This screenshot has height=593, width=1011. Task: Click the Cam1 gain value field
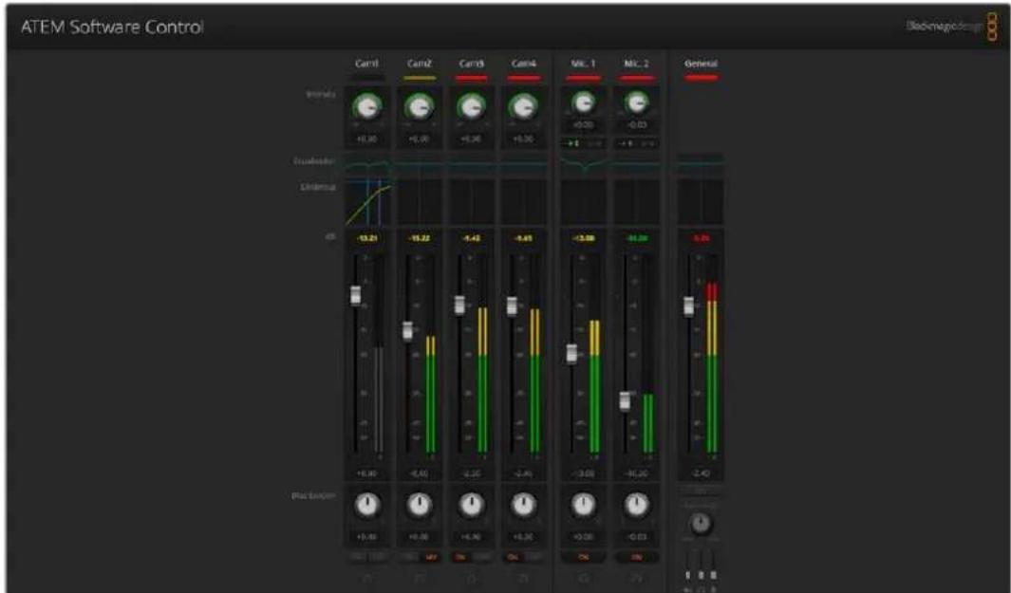point(367,139)
